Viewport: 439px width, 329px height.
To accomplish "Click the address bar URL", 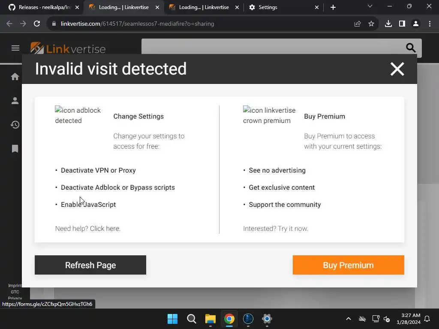I will (x=138, y=24).
